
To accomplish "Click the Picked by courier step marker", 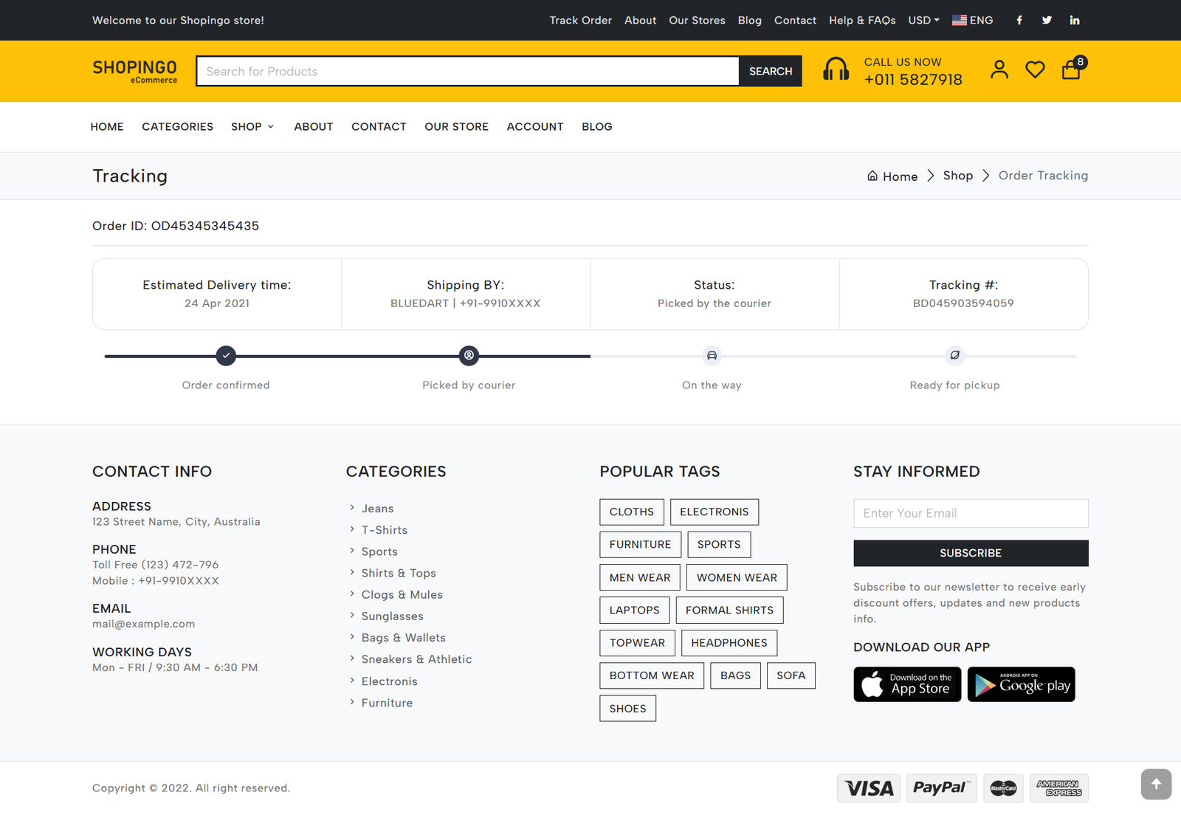I will coord(469,356).
